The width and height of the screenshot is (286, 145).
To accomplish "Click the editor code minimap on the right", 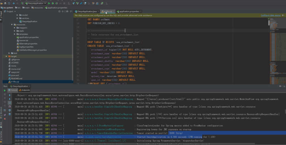I will tap(278, 51).
